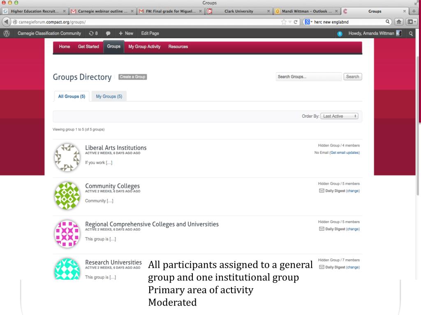Reload the page using refresh icon
The image size is (421, 315).
(x=296, y=22)
